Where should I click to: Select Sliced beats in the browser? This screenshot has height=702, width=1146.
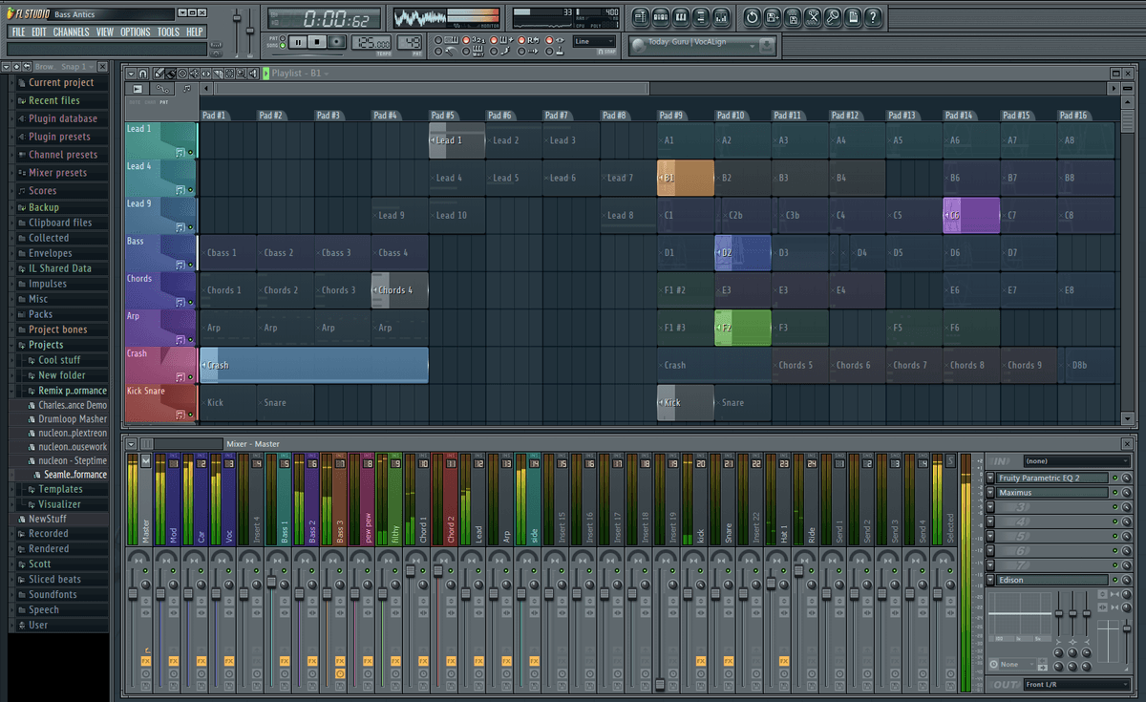[53, 579]
